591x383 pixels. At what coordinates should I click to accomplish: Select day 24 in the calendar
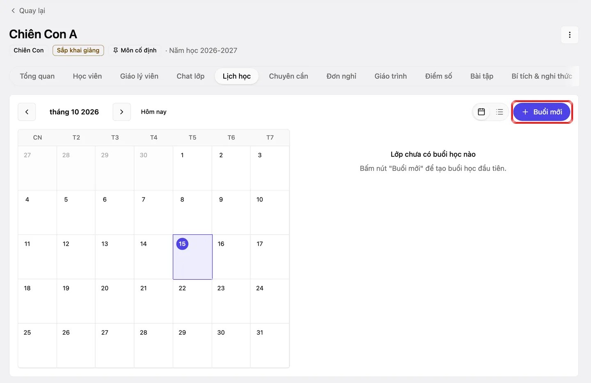(270, 301)
